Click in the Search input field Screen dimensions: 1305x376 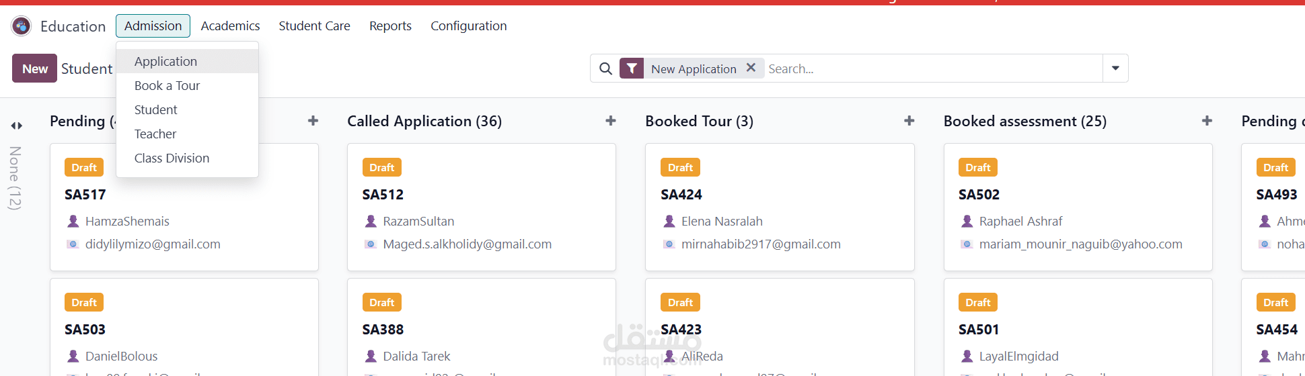[934, 68]
